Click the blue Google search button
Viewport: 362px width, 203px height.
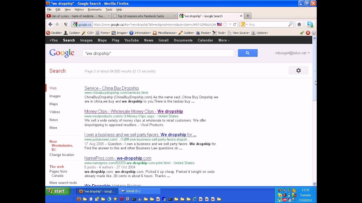[x=247, y=53]
